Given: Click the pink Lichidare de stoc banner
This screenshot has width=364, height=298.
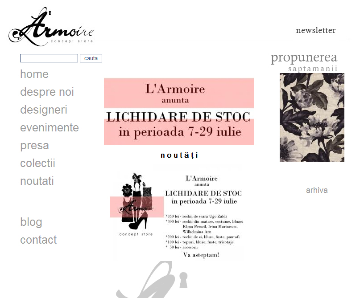Looking at the screenshot, I should 179,112.
